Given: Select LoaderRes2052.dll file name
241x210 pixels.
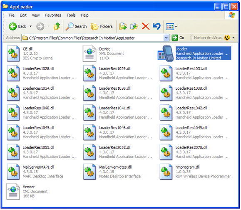Looking at the screenshot, I should (x=115, y=147).
